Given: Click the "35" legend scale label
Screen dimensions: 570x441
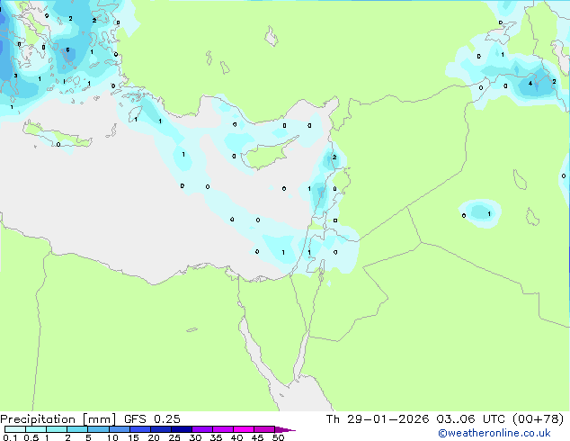Looking at the screenshot, I should [x=216, y=437].
